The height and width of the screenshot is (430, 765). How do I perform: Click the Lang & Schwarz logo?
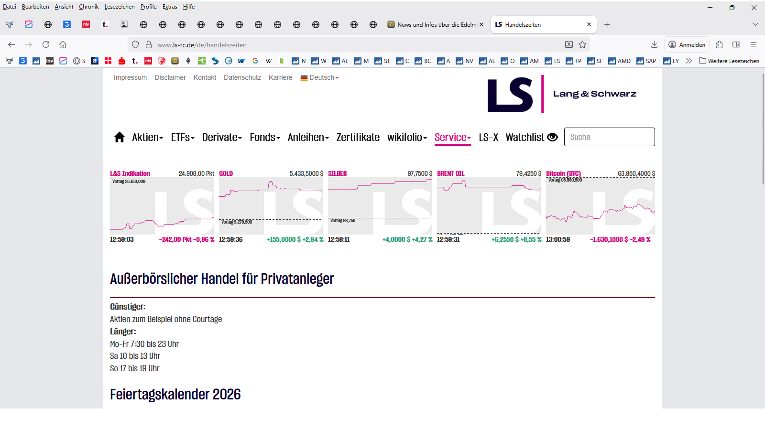[x=561, y=94]
